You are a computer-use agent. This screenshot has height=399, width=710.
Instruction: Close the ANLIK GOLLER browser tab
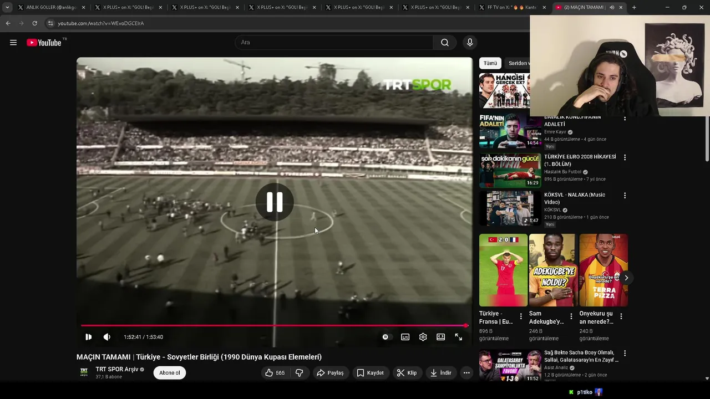click(x=84, y=7)
